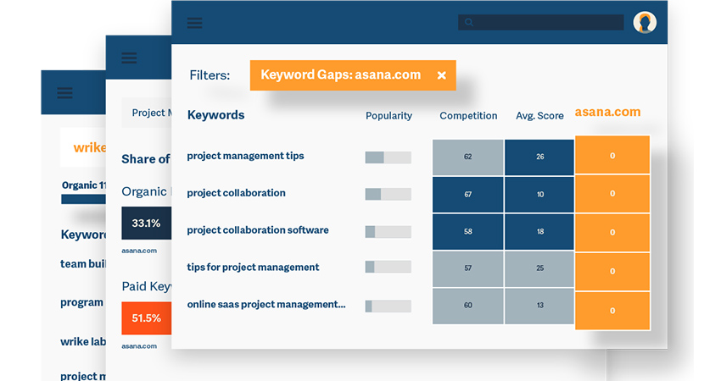Sort by Popularity column header

pyautogui.click(x=388, y=115)
